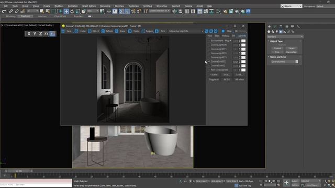Enable the CoronaLight011 checkbox
The width and height of the screenshot is (335, 188).
[209, 49]
